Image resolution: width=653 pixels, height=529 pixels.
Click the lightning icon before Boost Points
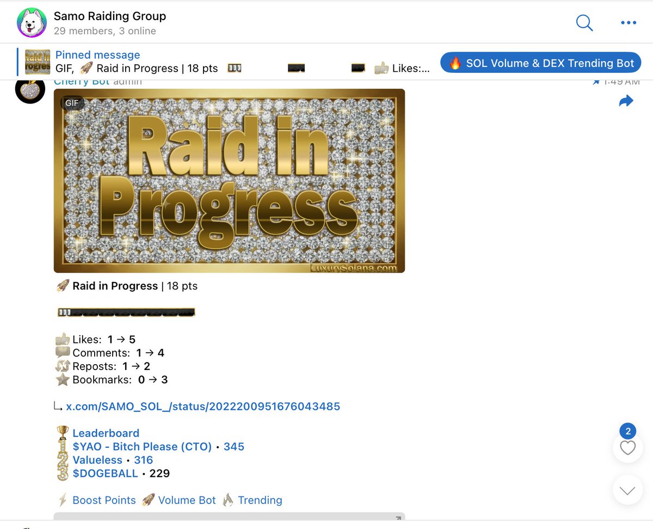point(63,500)
